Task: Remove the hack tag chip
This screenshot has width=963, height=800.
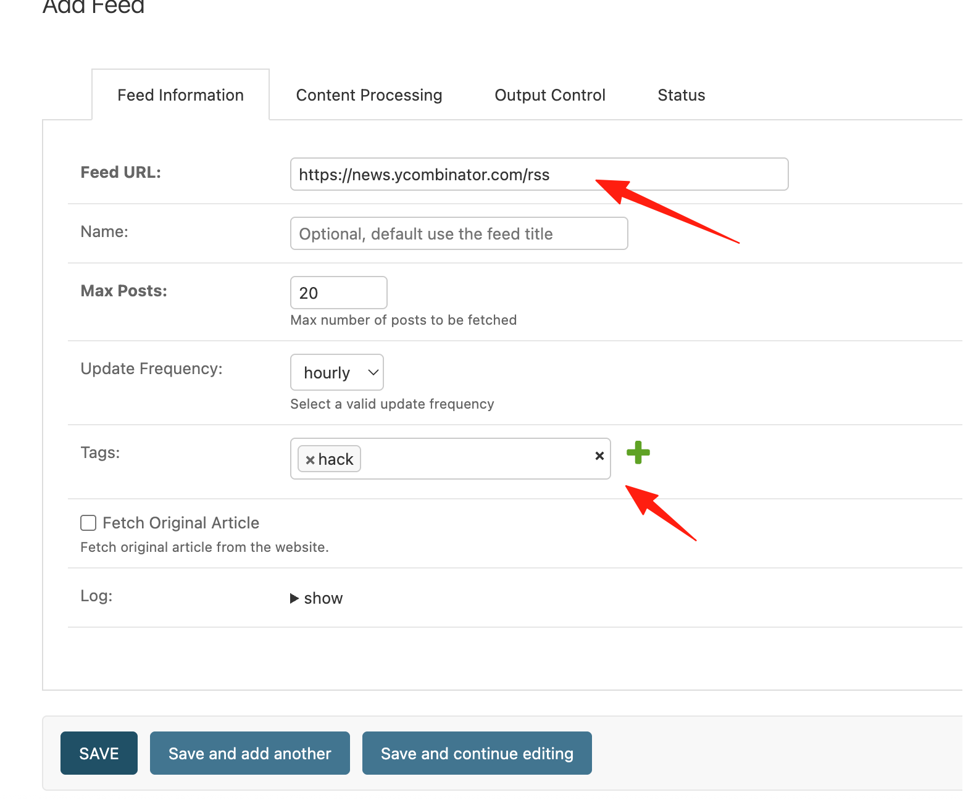Action: point(311,460)
